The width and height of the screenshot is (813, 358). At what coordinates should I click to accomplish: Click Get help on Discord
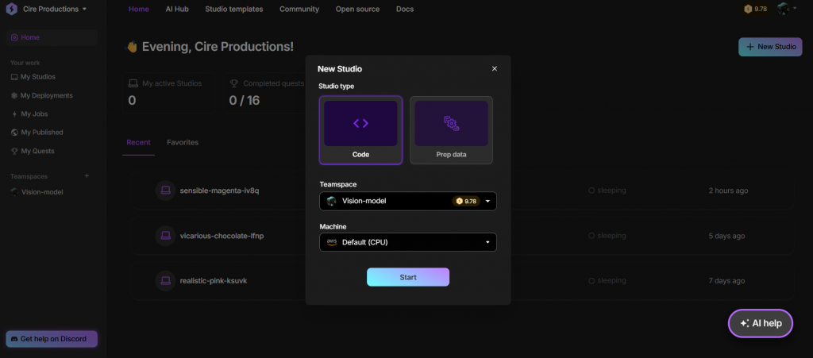(x=52, y=339)
